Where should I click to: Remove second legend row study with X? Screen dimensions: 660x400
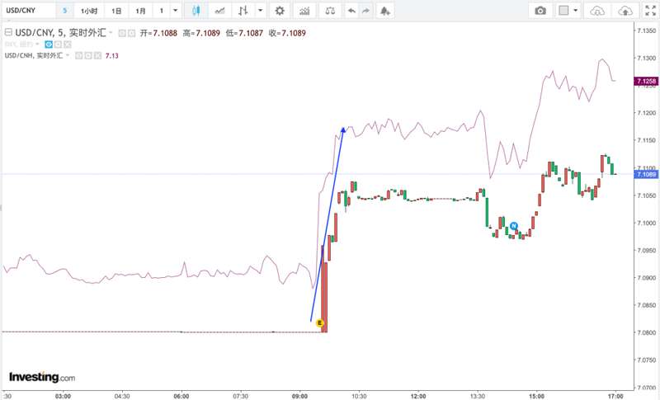tap(68, 45)
